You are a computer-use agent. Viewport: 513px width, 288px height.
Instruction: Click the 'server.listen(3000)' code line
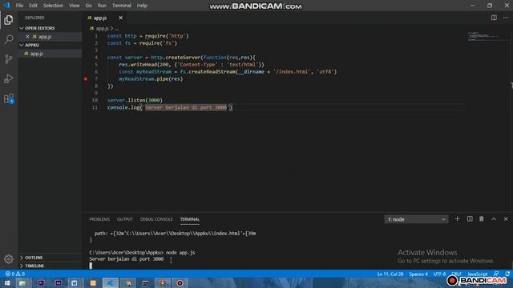[x=135, y=100]
